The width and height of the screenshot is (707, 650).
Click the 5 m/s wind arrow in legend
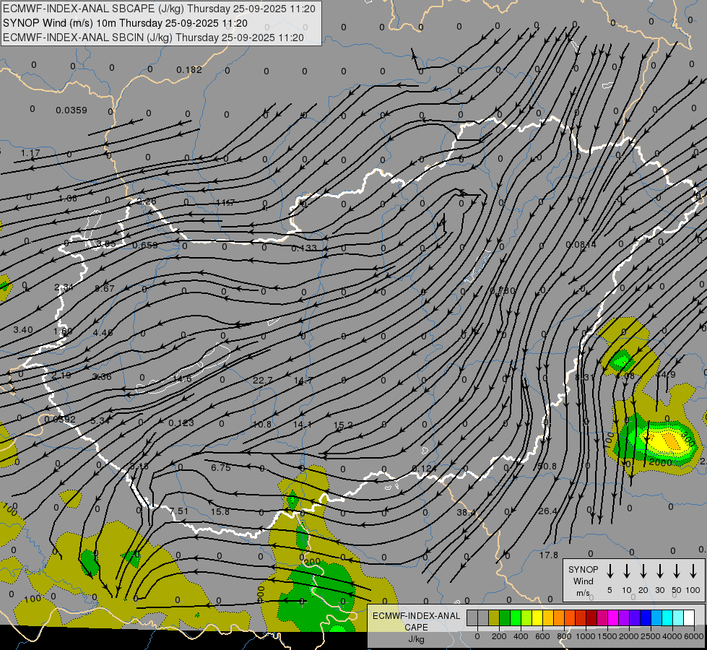click(610, 571)
